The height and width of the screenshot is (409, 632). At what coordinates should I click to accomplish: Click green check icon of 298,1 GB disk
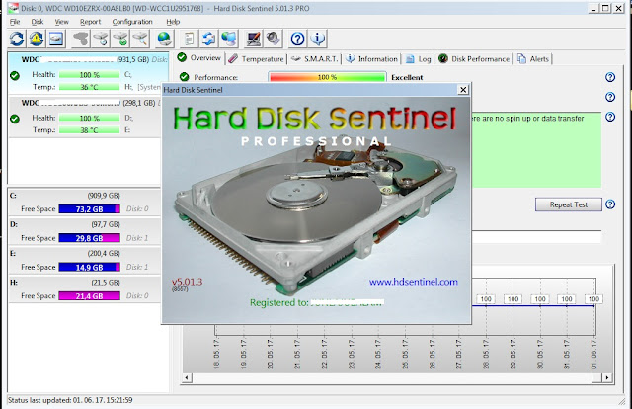coord(15,119)
